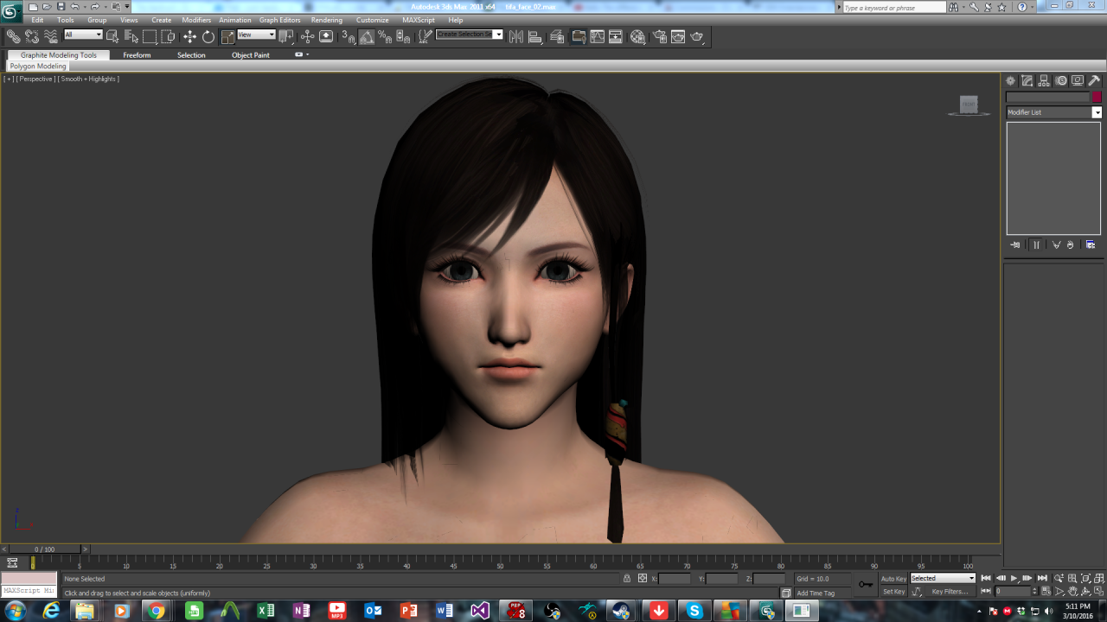Click the large Set Keys key button
This screenshot has height=622, width=1107.
(865, 584)
